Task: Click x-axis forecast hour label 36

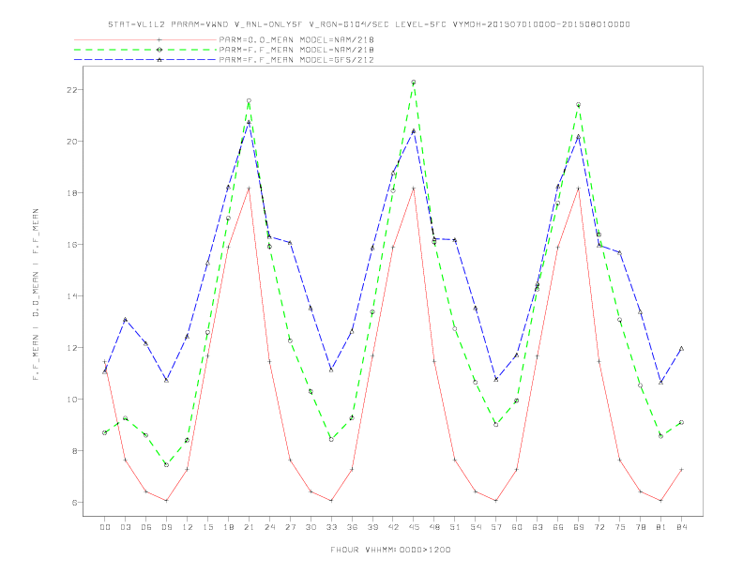Action: pyautogui.click(x=352, y=527)
